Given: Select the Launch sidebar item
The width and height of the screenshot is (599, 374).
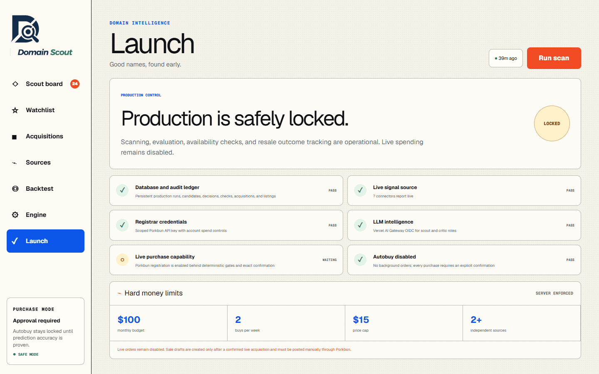Looking at the screenshot, I should point(45,241).
